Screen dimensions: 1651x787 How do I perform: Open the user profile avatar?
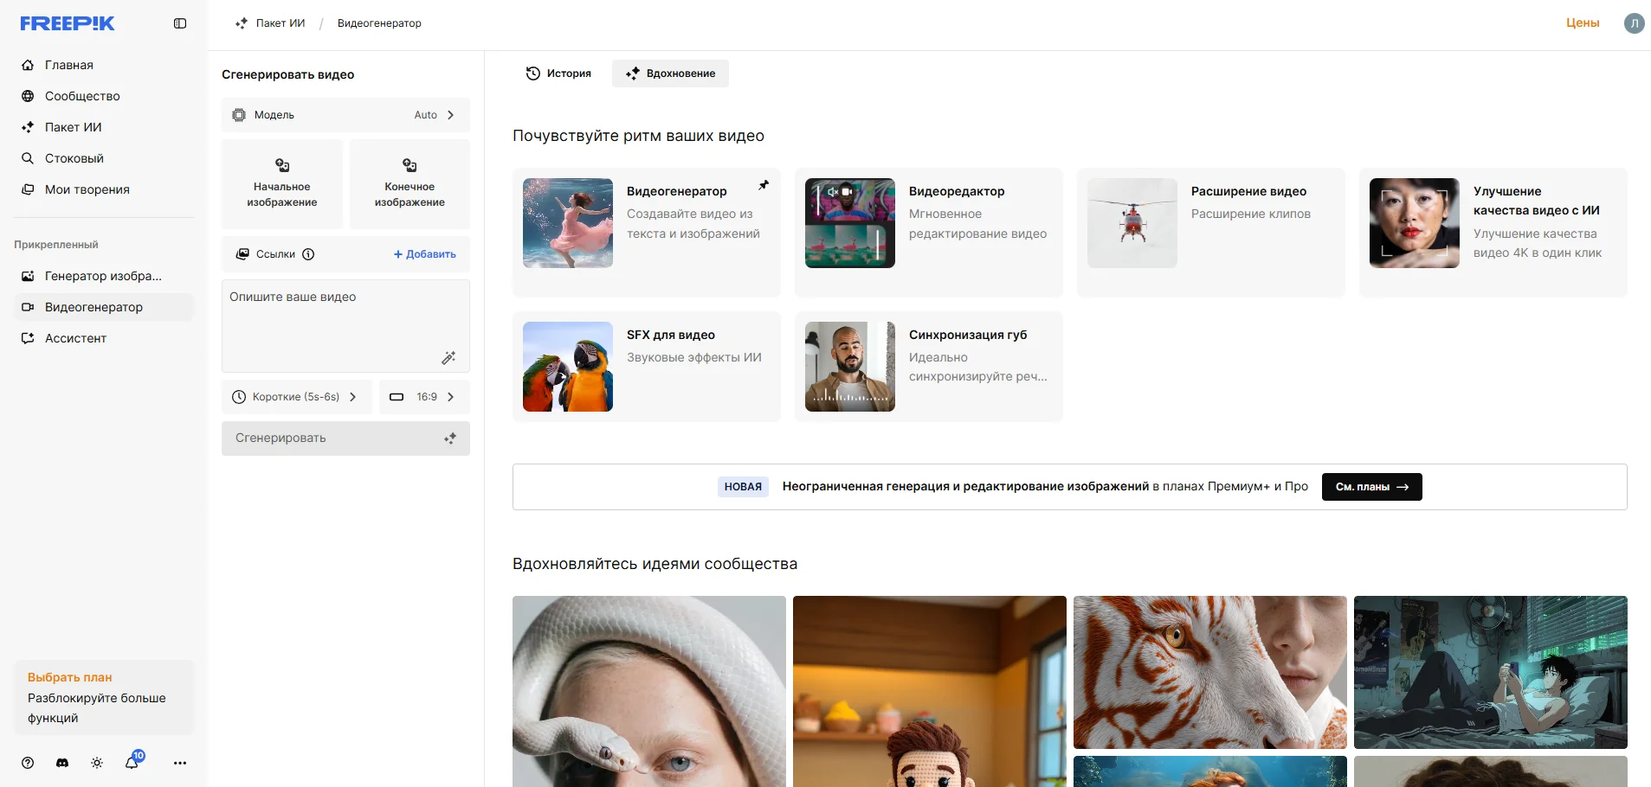coord(1634,23)
